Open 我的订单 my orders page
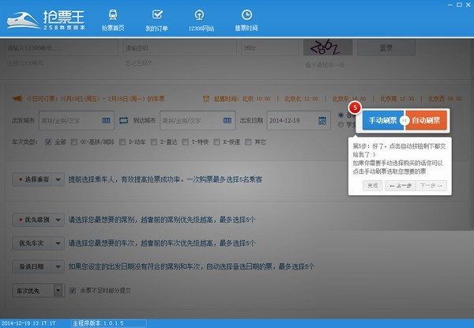474x328 pixels. click(x=156, y=20)
